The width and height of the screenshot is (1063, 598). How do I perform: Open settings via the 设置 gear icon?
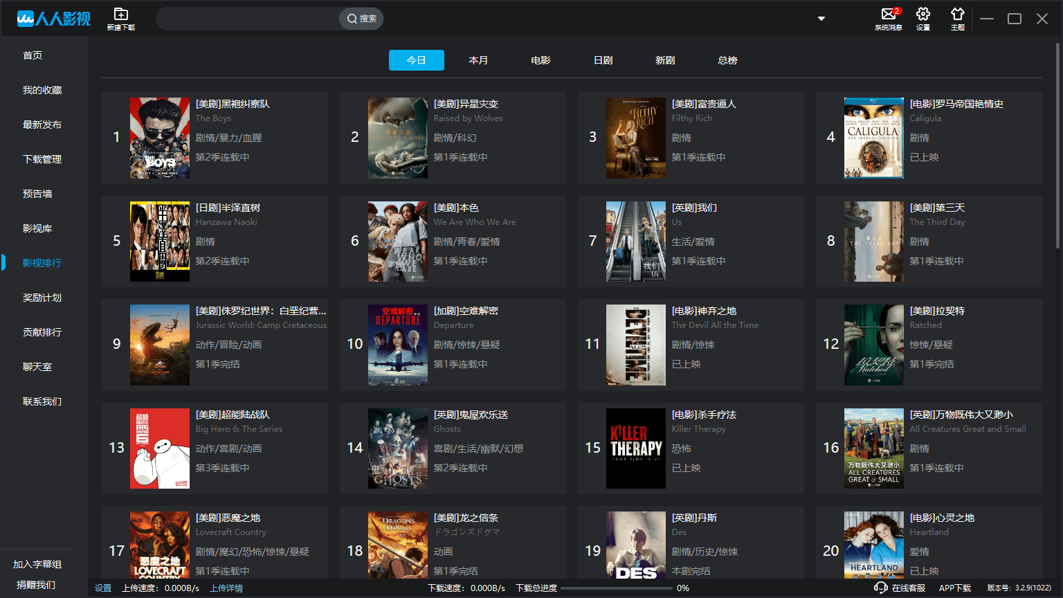(923, 18)
